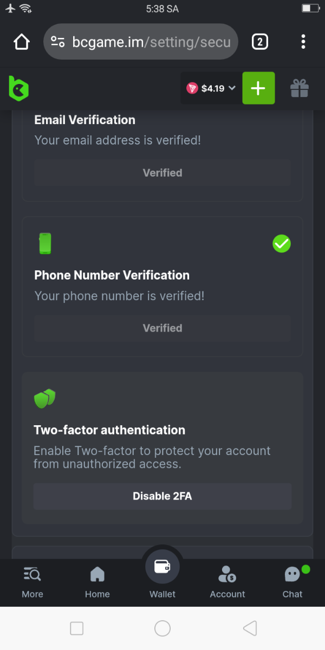Screen dimensions: 325x650
Task: Go to the Home tab
Action: point(97,582)
